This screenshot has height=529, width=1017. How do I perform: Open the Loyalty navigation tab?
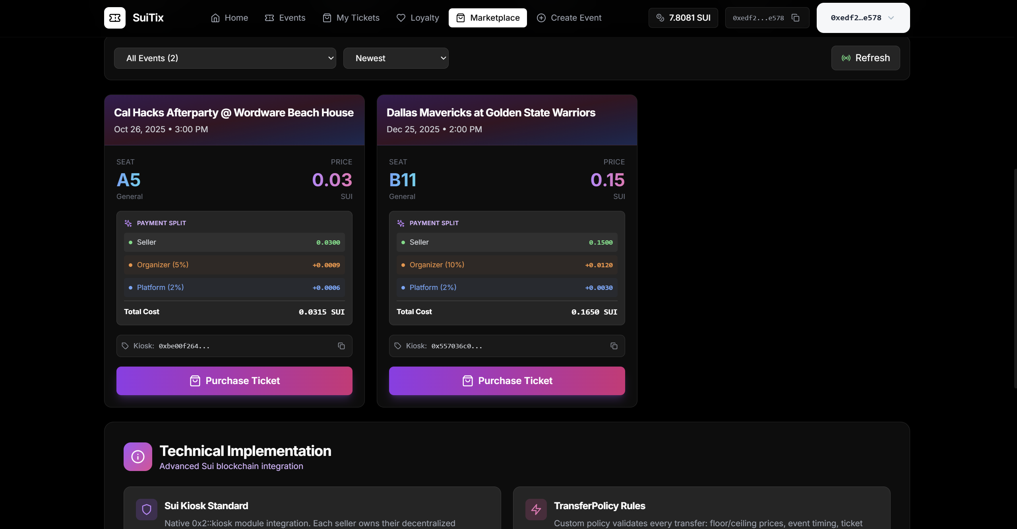pyautogui.click(x=418, y=18)
